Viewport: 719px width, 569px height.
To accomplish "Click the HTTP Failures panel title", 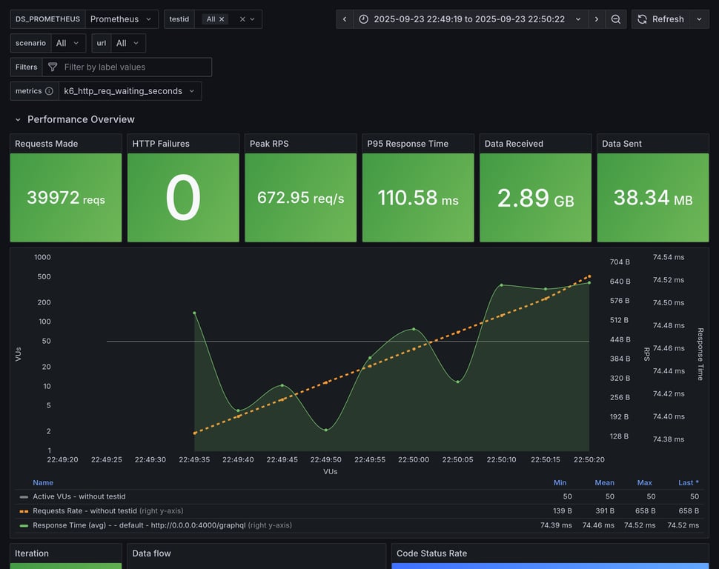I will click(x=161, y=144).
